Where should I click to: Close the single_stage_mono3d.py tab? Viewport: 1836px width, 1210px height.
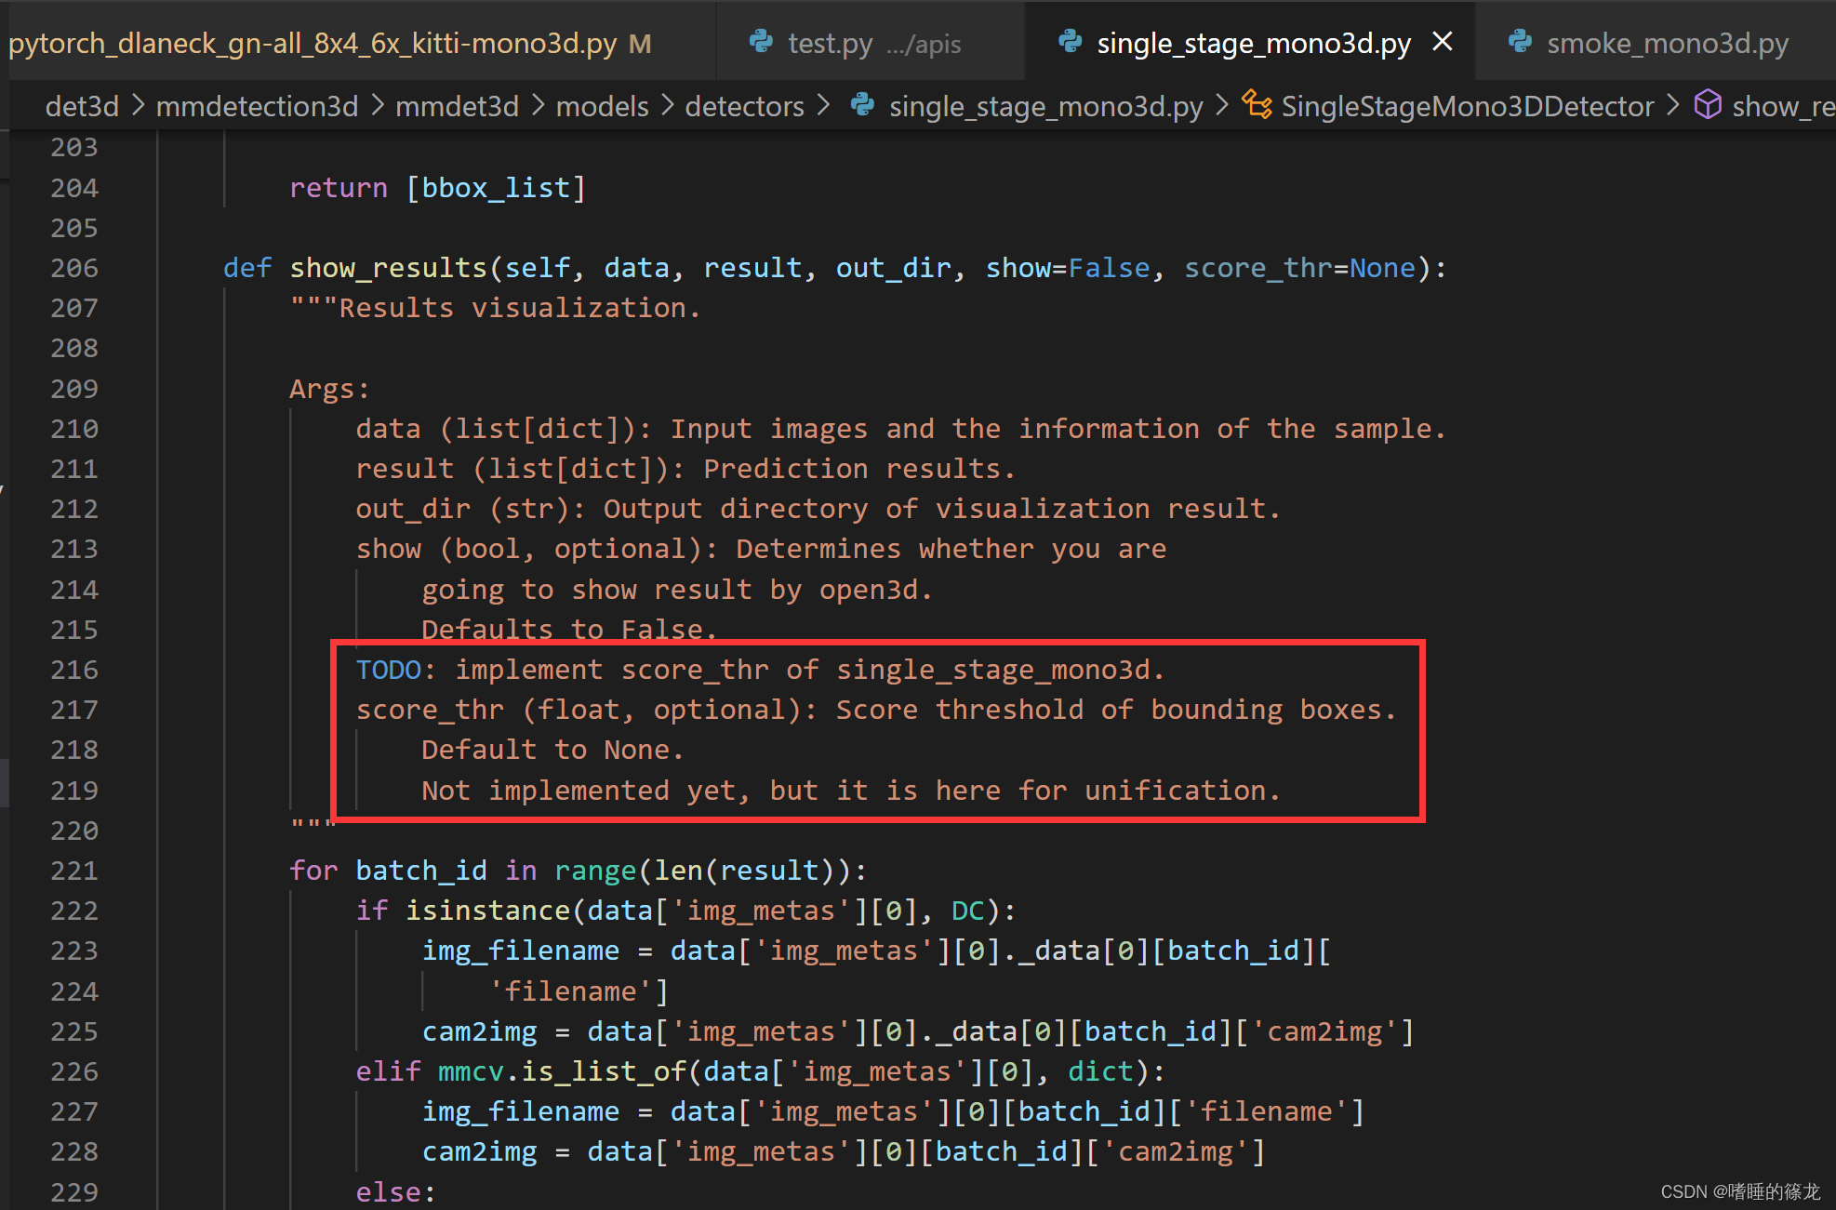coord(1443,42)
